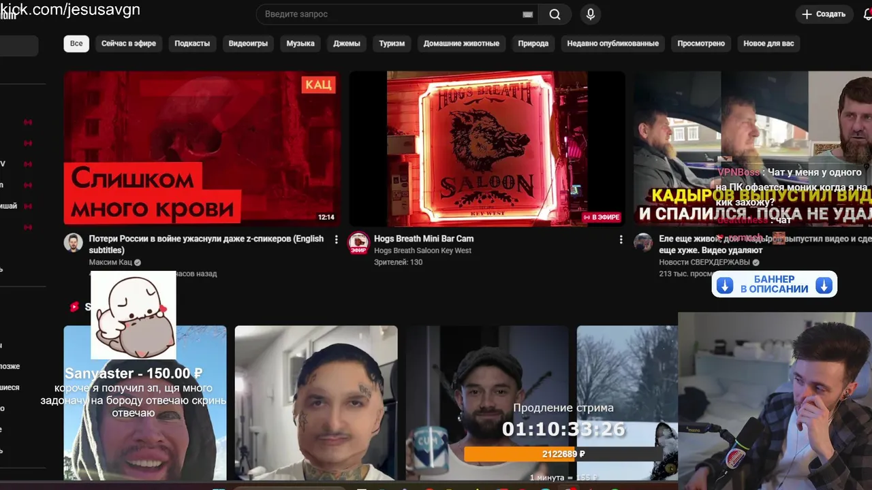The image size is (872, 490).
Task: Click the 'Создать' button
Action: point(824,14)
